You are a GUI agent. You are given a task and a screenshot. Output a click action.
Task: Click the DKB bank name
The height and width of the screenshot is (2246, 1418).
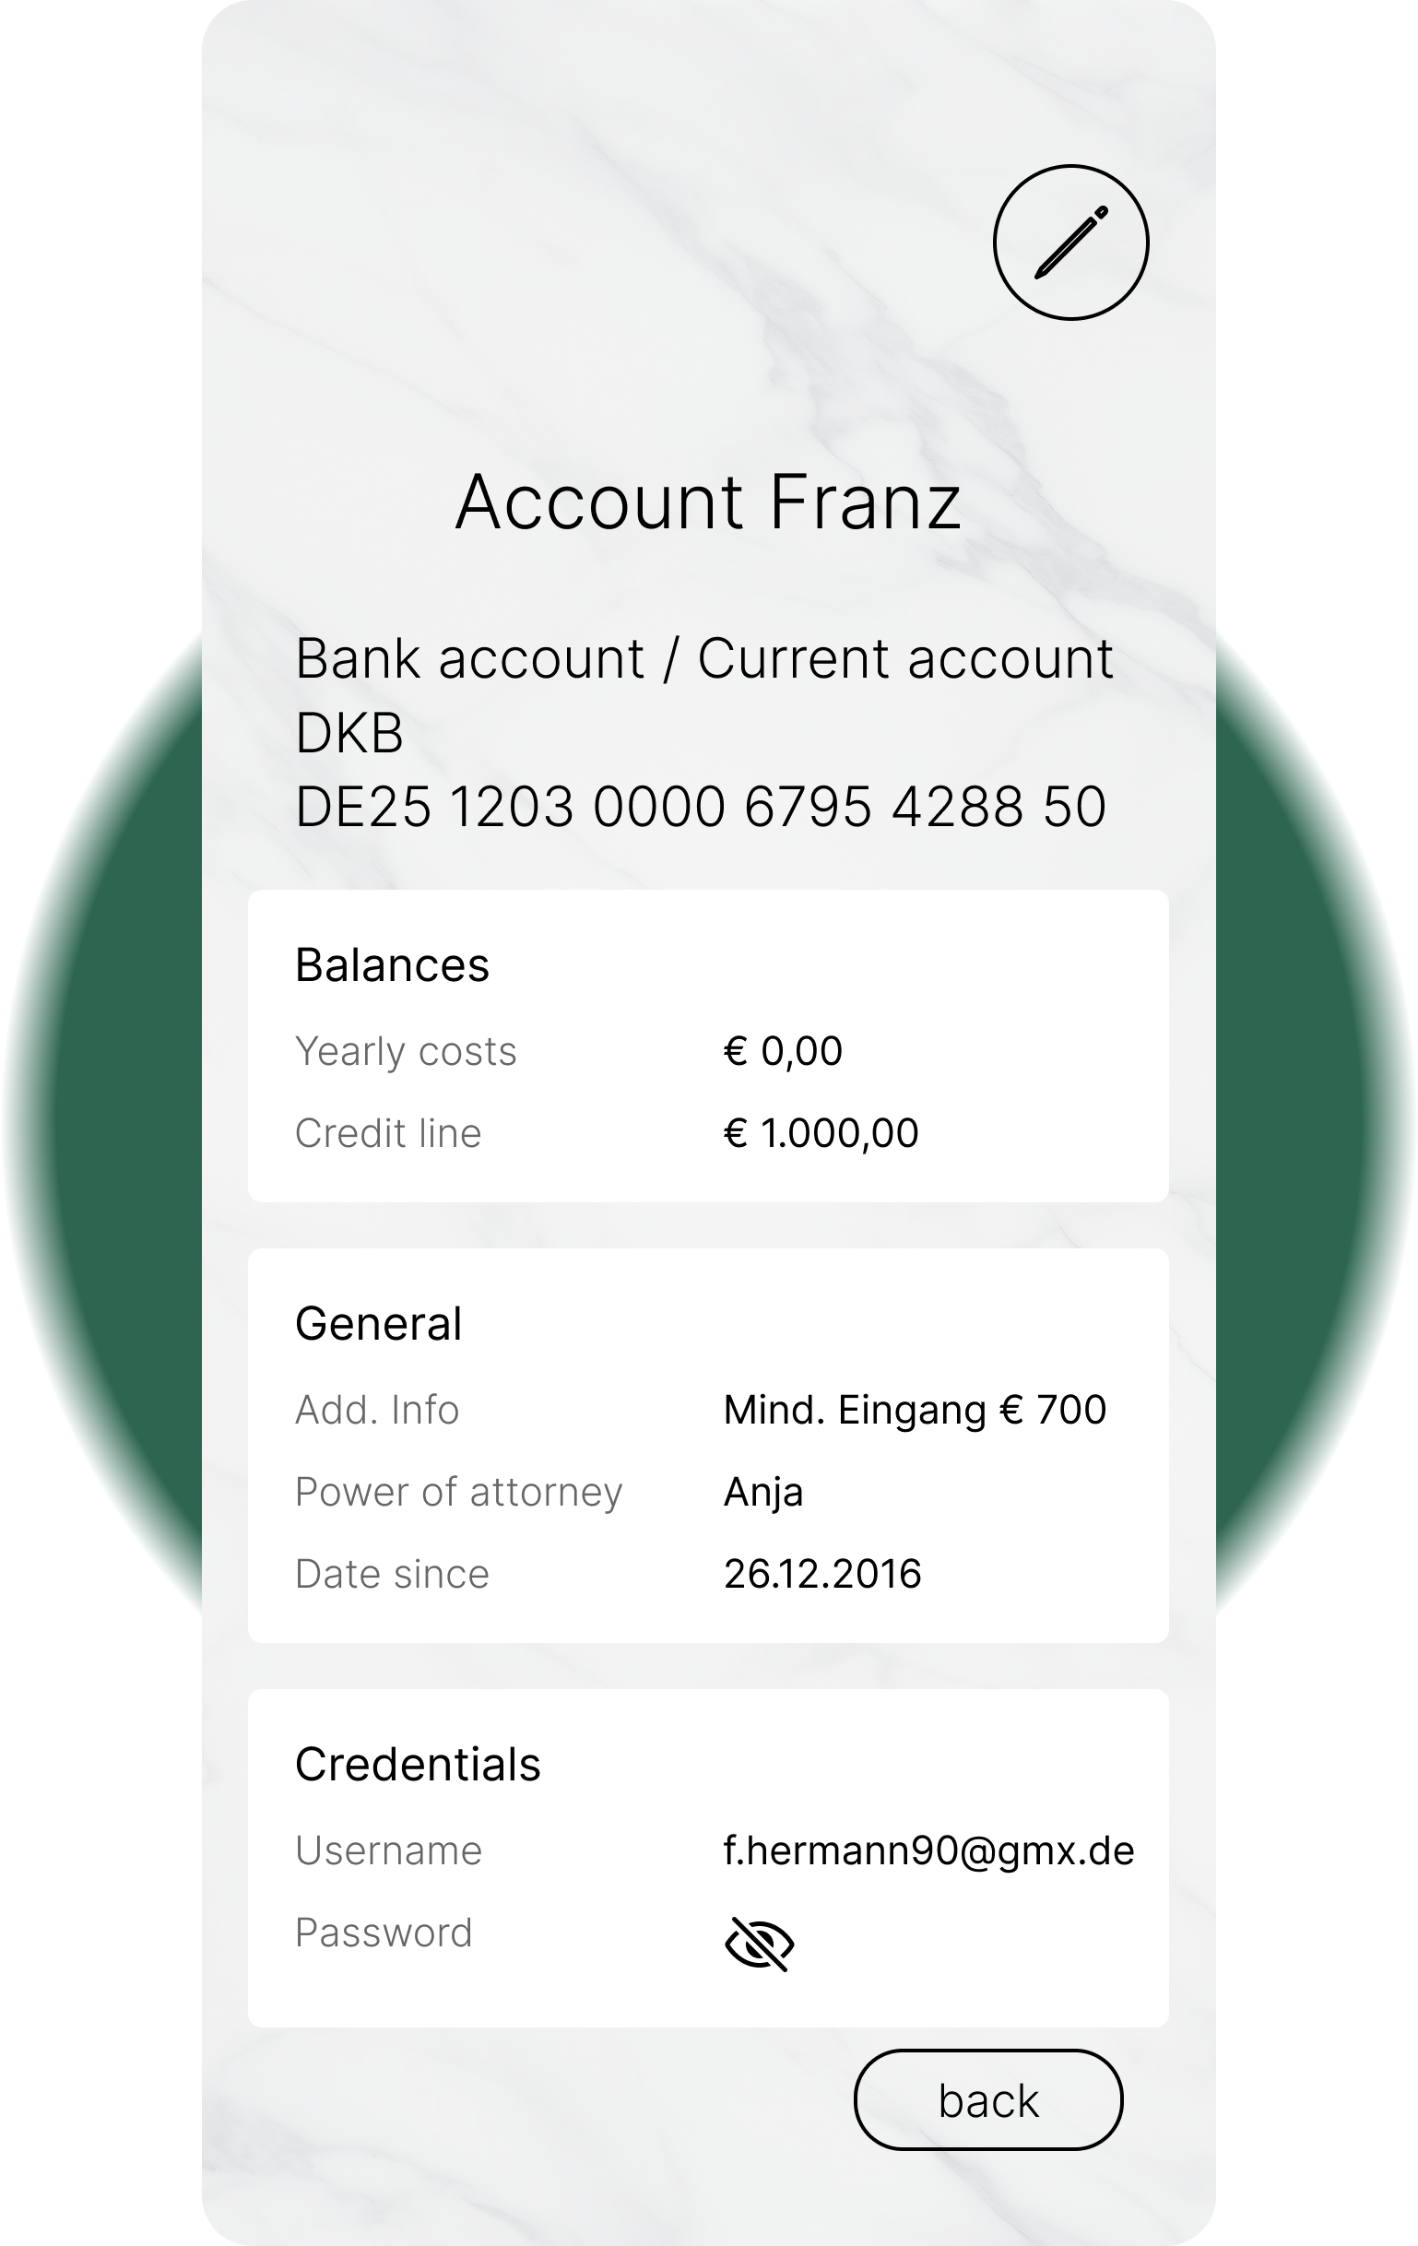pos(349,733)
